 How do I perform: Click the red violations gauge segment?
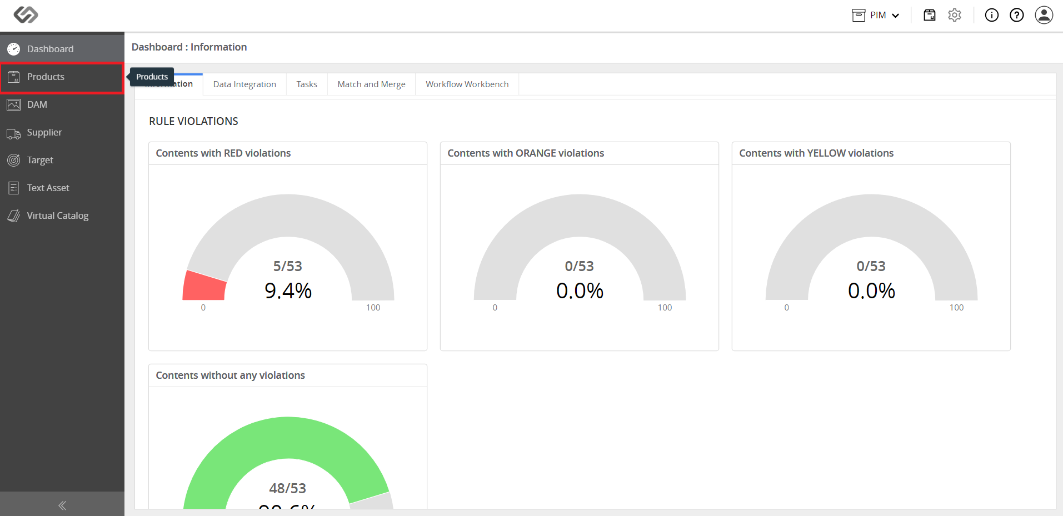point(204,285)
